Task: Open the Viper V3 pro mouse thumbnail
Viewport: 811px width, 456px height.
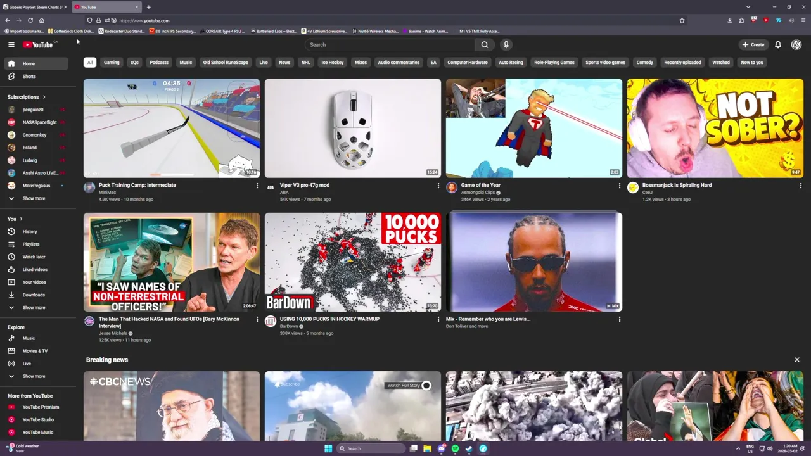Action: point(353,128)
